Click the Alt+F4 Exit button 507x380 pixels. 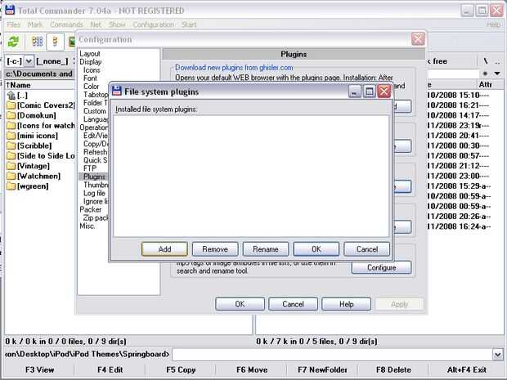click(x=467, y=369)
